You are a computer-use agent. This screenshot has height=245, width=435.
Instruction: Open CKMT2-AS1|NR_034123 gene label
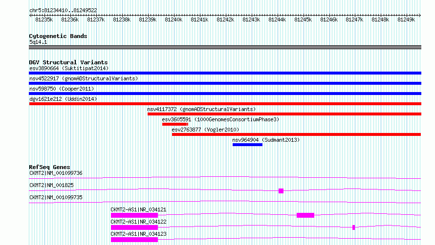[138, 234]
